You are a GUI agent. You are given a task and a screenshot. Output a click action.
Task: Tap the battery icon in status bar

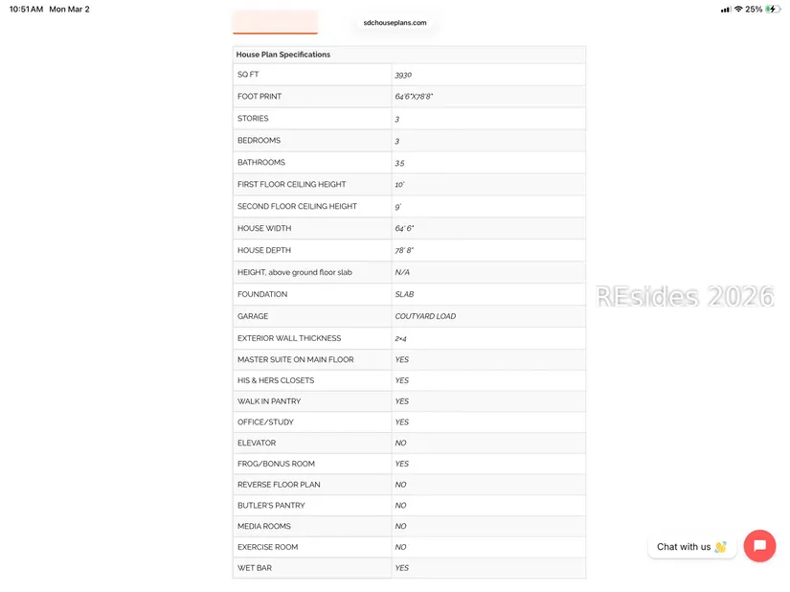click(x=773, y=10)
